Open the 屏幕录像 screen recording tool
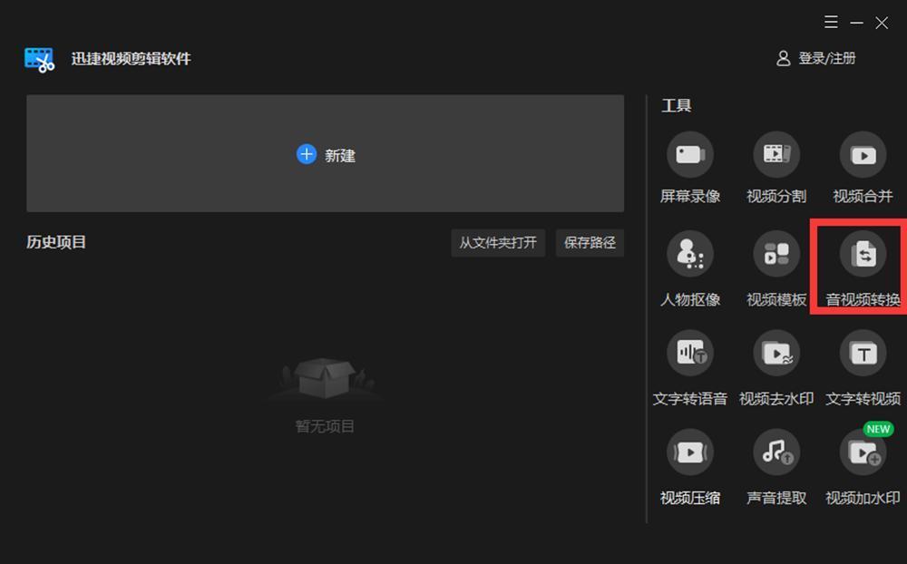This screenshot has height=564, width=907. point(689,154)
